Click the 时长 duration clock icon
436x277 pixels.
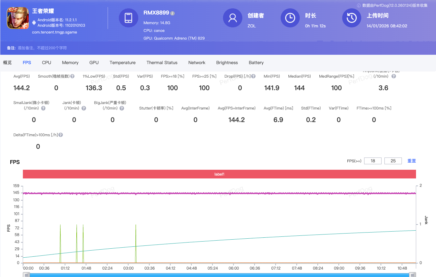(x=290, y=18)
